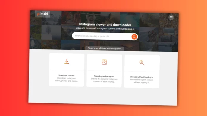
Task: Click 'Explore the trending Instagram content' description
Action: (x=104, y=80)
